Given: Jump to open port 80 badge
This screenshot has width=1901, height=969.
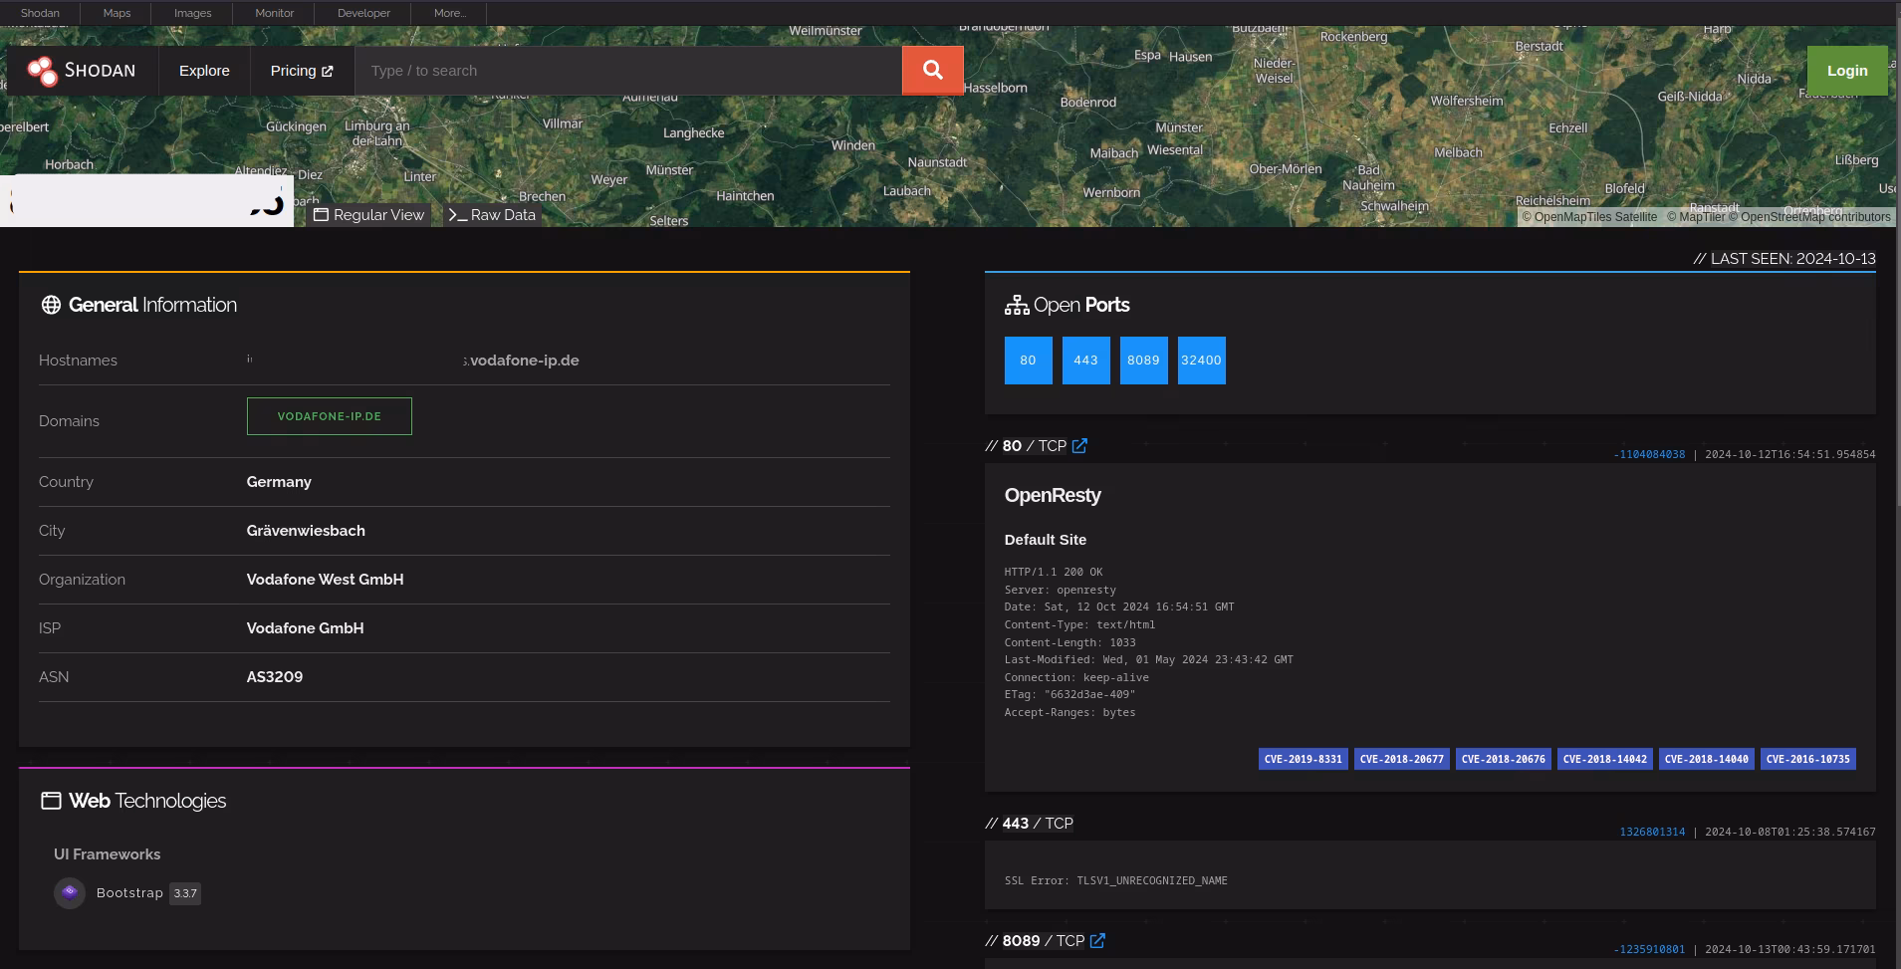Looking at the screenshot, I should (x=1028, y=361).
